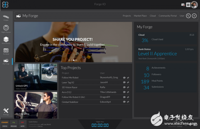Click the Level II Apprentice rank text
The image size is (200, 129).
tap(158, 54)
